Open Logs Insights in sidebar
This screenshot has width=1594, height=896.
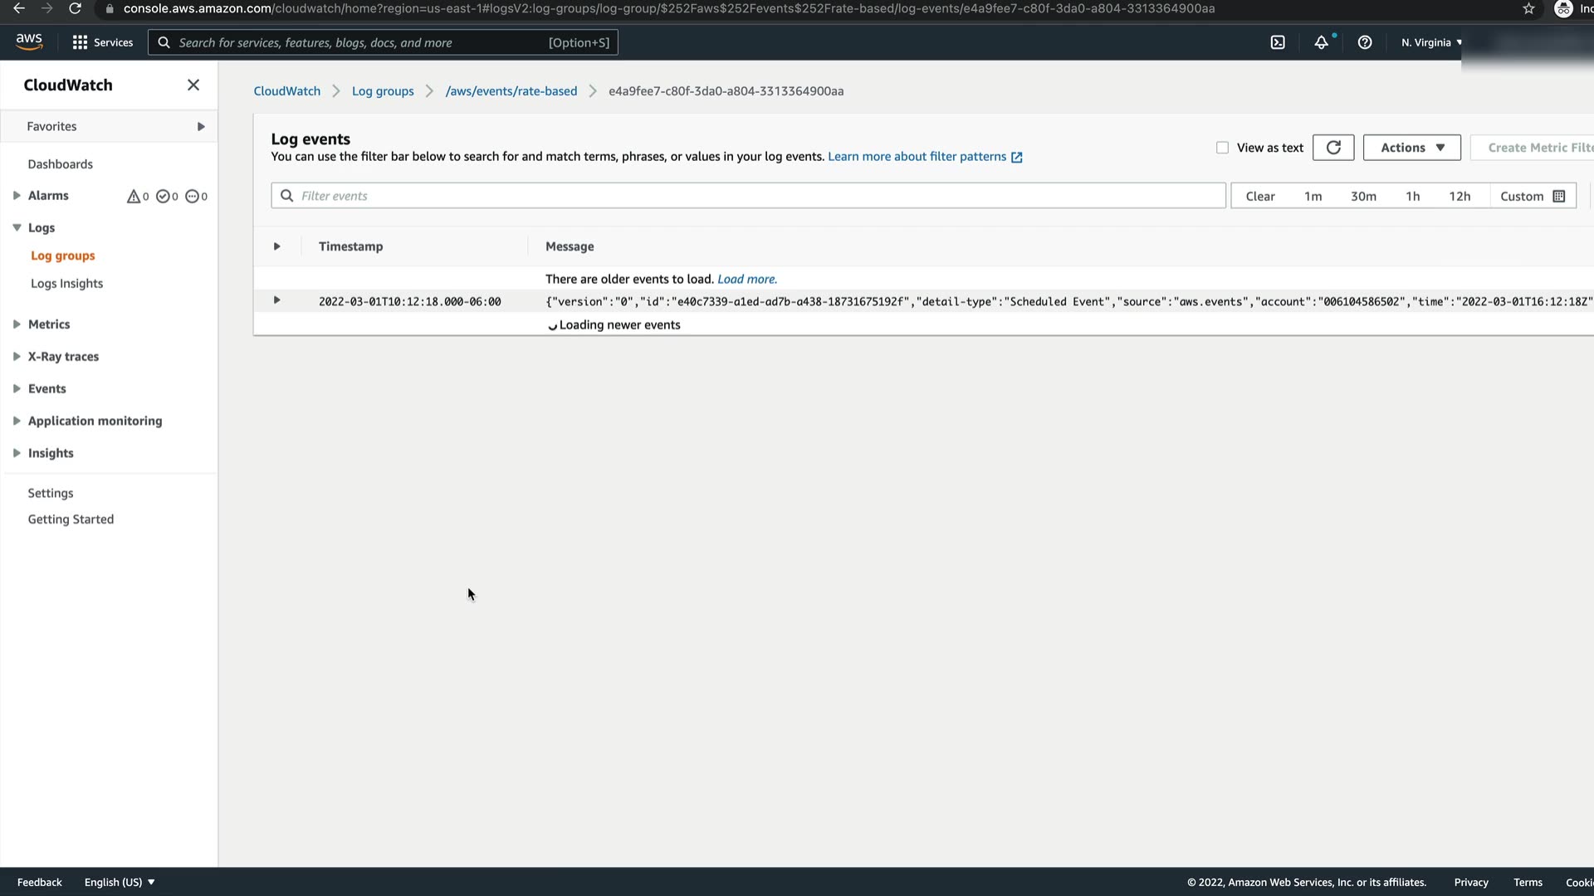click(x=66, y=284)
